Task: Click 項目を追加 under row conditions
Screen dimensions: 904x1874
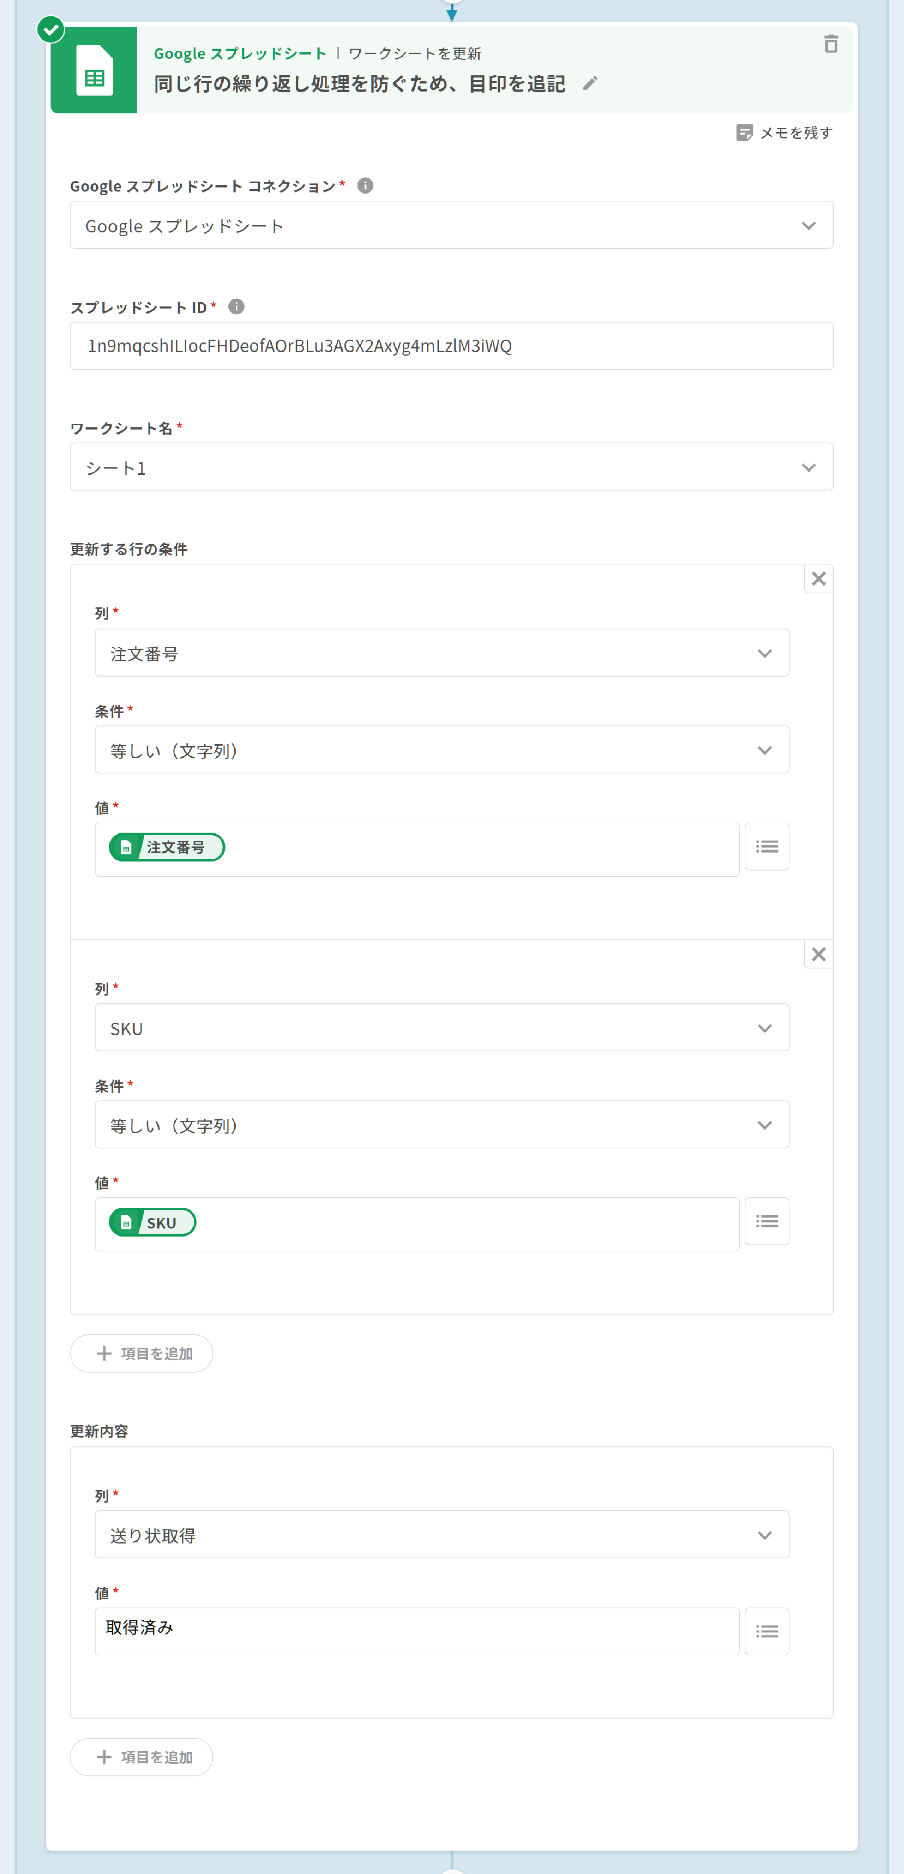Action: 142,1353
